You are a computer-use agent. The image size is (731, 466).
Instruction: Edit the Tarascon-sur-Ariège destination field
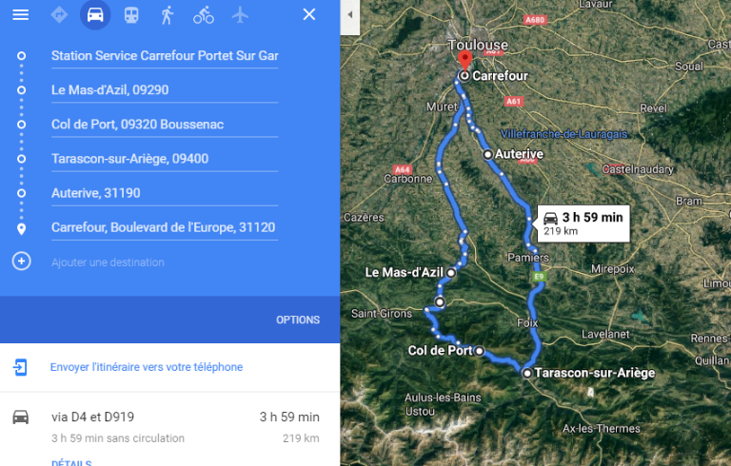165,159
